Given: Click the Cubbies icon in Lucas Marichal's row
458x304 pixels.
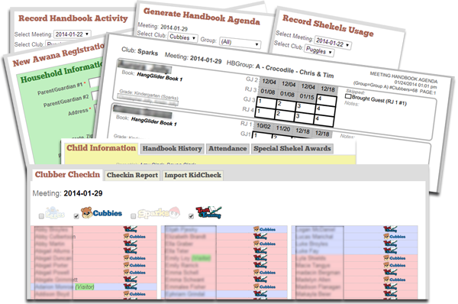Looking at the screenshot, I should [x=395, y=237].
